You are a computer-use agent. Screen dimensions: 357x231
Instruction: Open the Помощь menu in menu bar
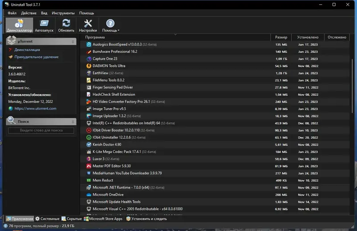(87, 13)
